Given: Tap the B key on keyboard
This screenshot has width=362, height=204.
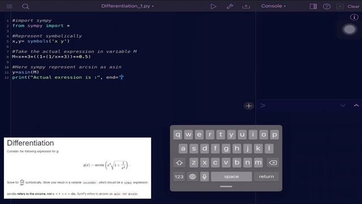Looking at the screenshot, I should point(236,163).
